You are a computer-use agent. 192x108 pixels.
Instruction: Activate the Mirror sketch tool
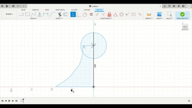[40, 14]
